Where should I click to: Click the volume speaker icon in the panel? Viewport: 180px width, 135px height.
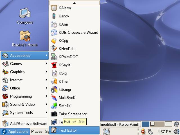tap(176, 131)
